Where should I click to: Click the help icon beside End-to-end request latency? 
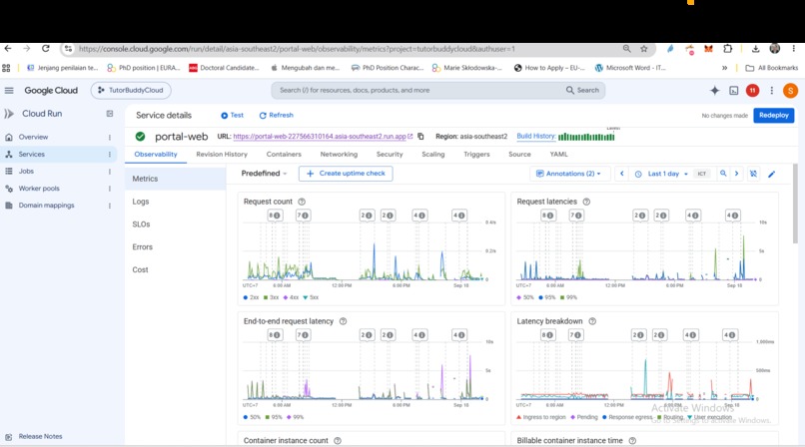[343, 321]
